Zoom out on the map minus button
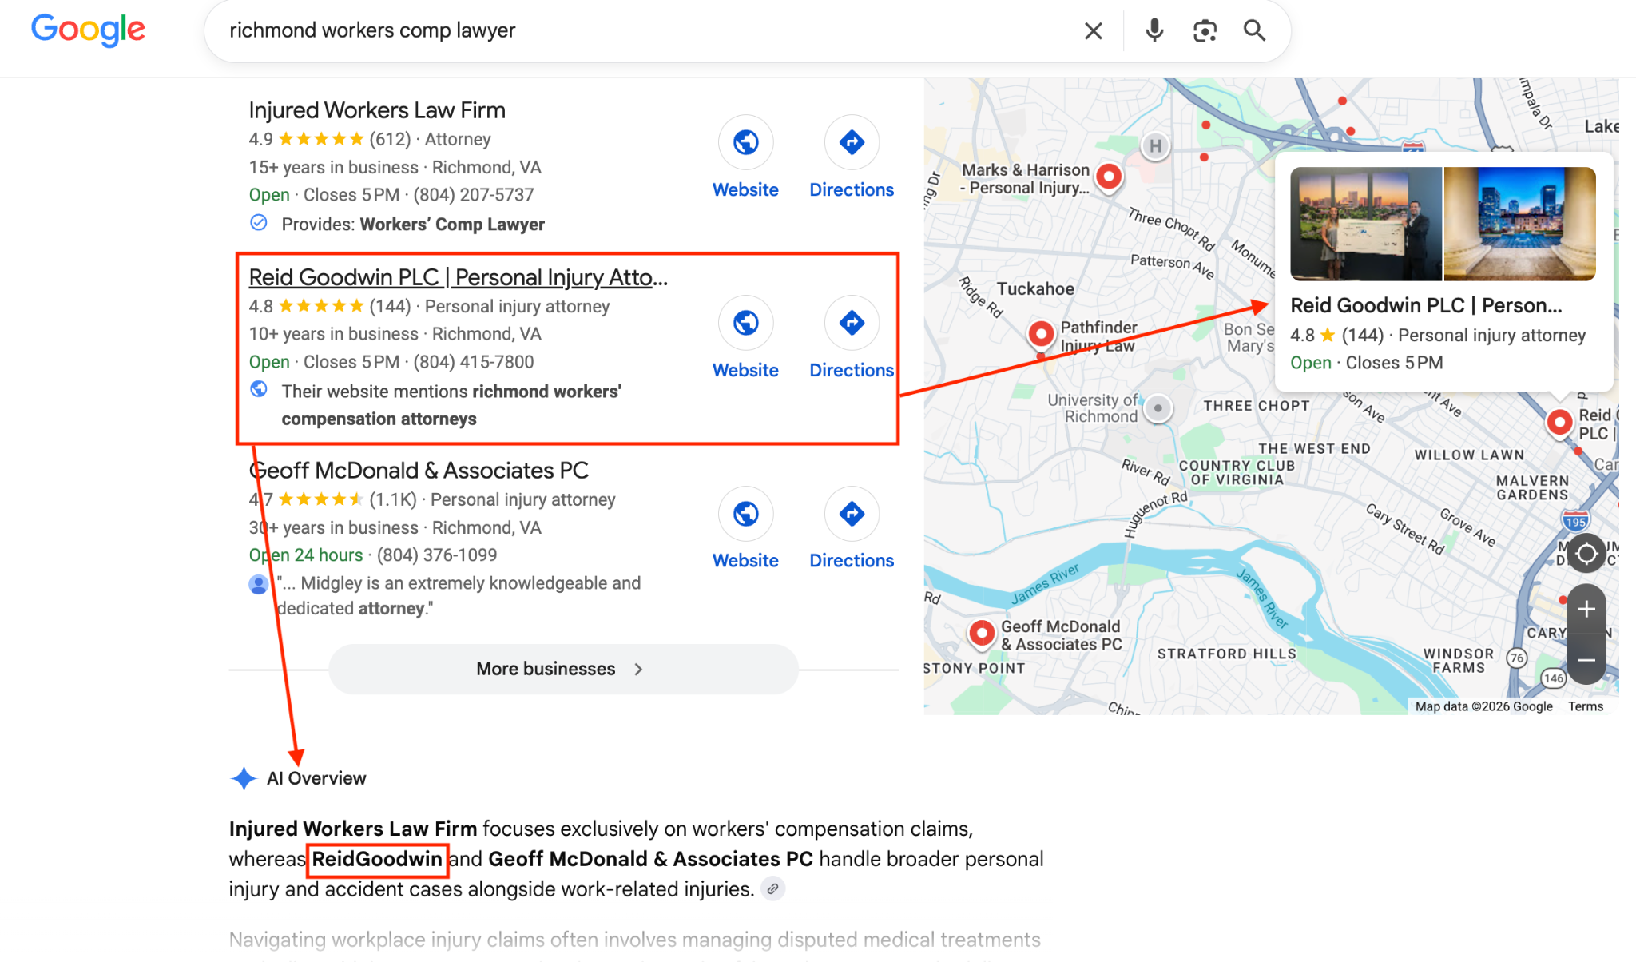1636x962 pixels. click(x=1586, y=660)
